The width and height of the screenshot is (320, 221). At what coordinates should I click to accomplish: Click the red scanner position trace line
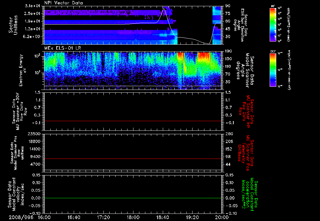[133, 159]
